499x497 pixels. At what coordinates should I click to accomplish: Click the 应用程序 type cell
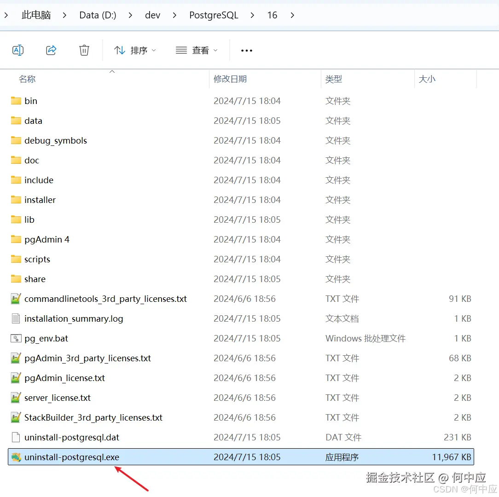342,457
